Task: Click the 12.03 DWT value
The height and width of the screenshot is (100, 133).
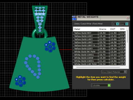Action: (113, 55)
